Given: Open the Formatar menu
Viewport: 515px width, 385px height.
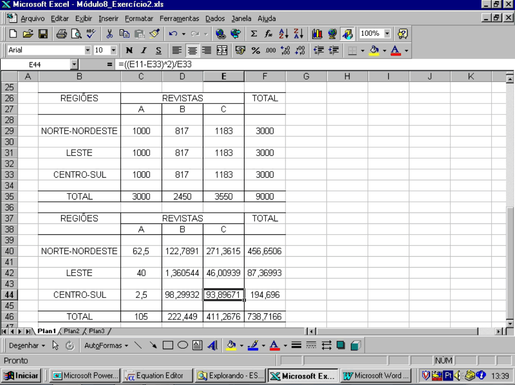Looking at the screenshot, I should 139,18.
